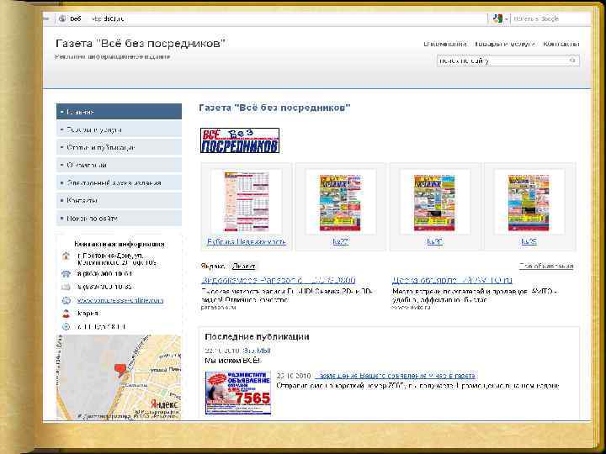606x454 pixels.
Task: Select 'Товары и услуги' in the sidebar menu
Action: click(x=119, y=129)
